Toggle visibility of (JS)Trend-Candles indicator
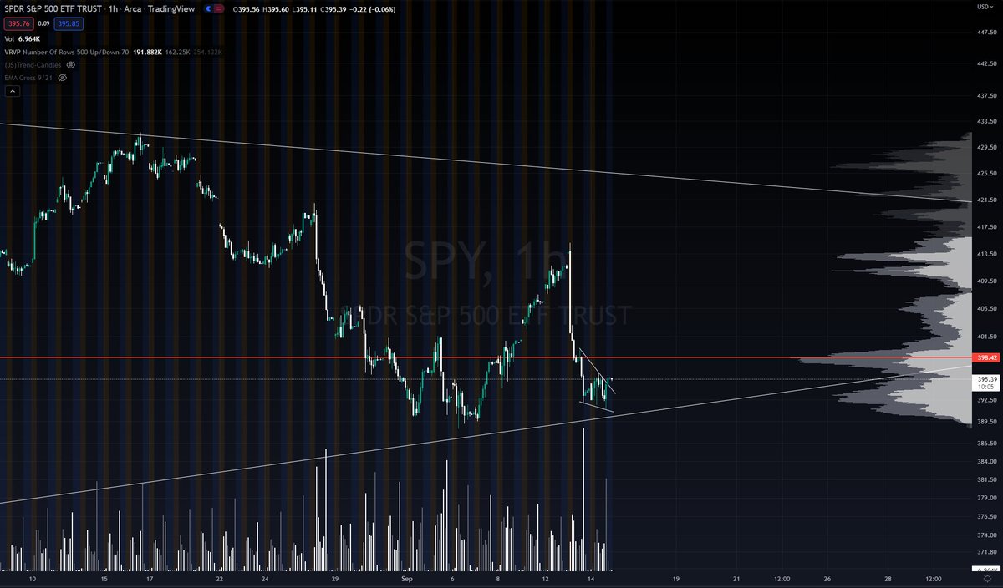This screenshot has width=1003, height=588. pos(71,63)
